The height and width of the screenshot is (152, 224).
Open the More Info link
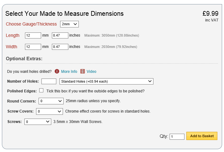pos(69,72)
